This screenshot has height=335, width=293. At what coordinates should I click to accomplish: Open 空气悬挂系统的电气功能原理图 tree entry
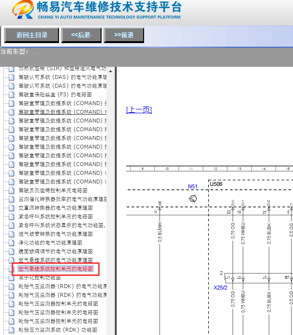point(56,260)
